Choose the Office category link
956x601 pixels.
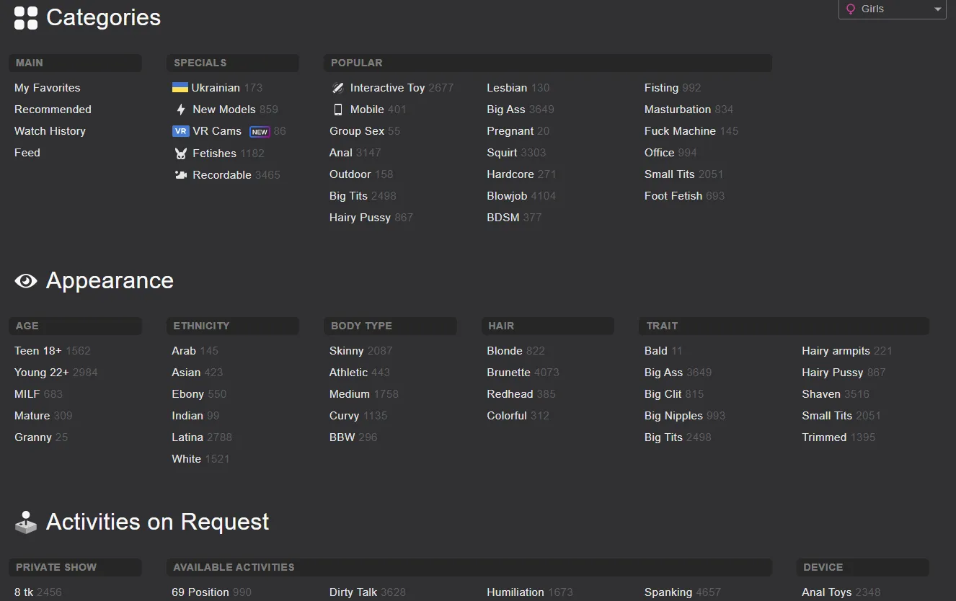coord(659,153)
